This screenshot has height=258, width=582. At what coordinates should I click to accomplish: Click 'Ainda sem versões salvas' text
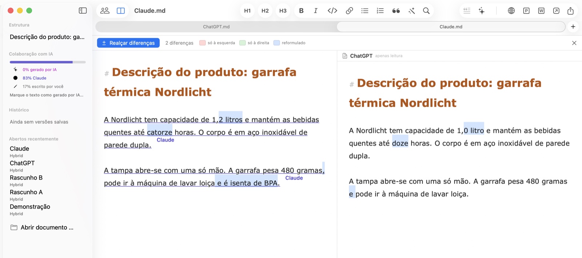click(x=39, y=122)
